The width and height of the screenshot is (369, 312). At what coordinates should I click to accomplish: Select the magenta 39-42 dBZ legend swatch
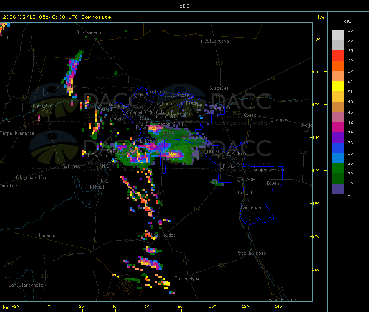pyautogui.click(x=338, y=128)
